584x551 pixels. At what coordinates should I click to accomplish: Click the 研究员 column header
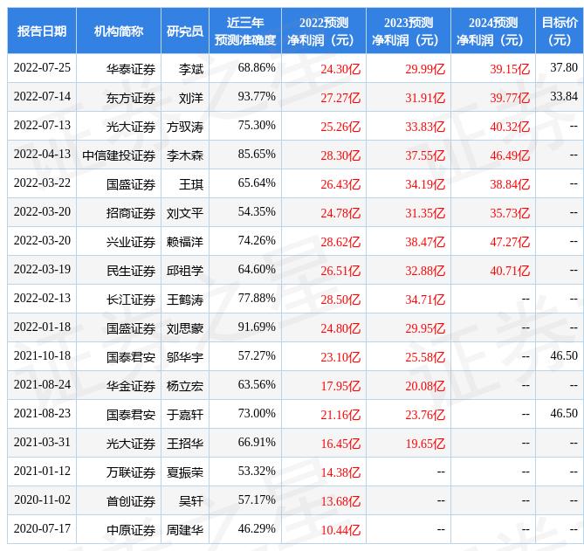tap(185, 31)
